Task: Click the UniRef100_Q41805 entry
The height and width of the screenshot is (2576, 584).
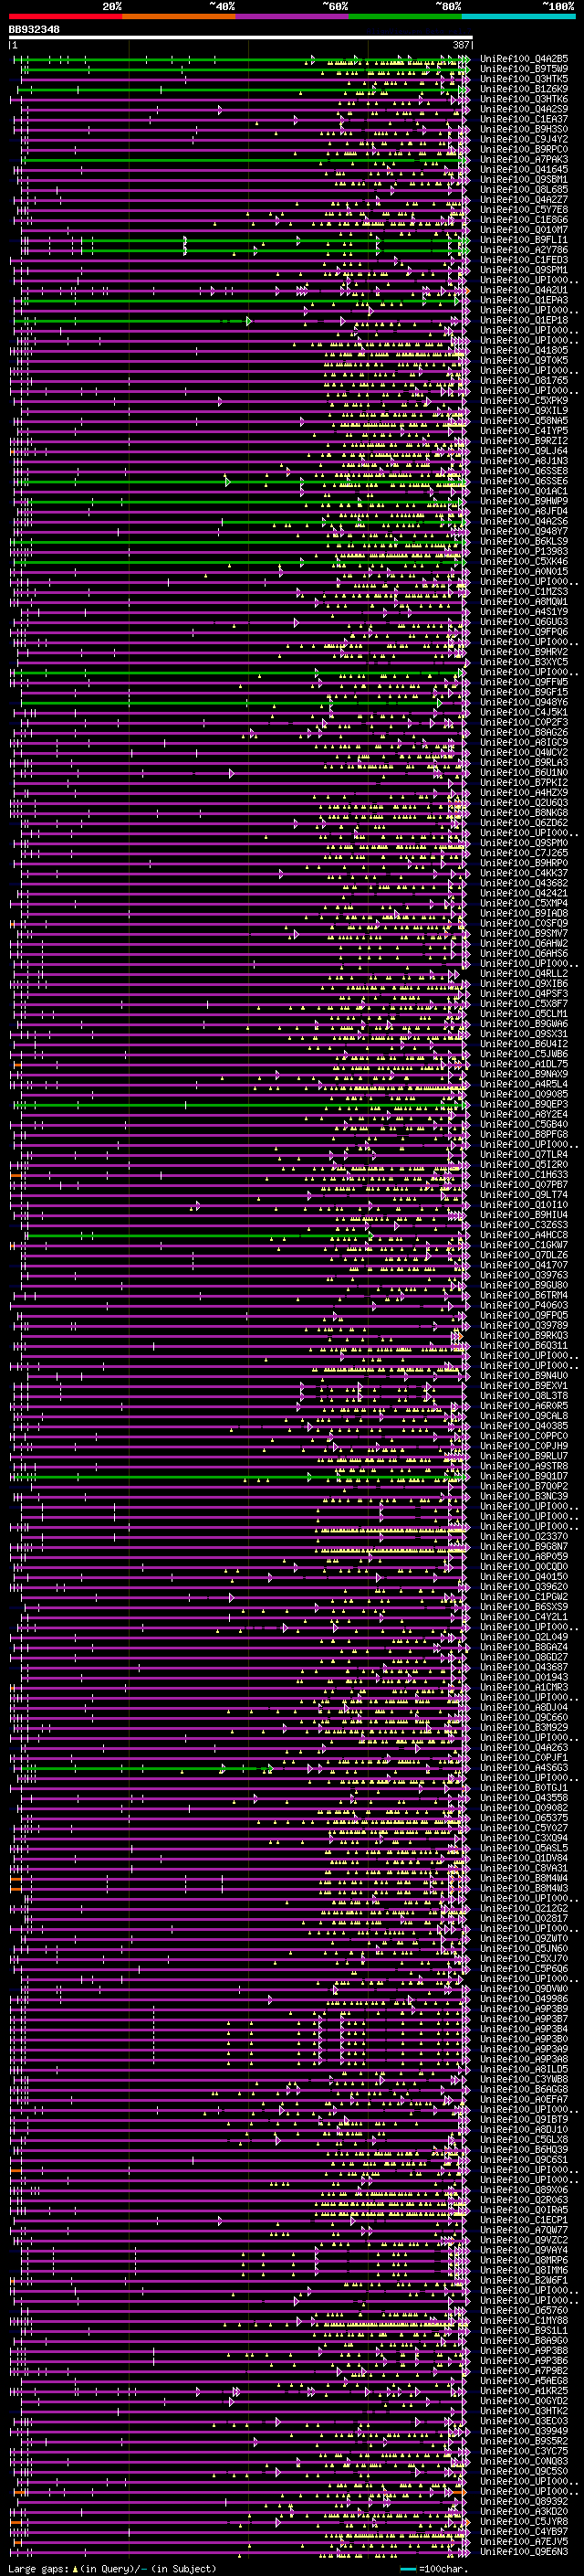Action: tap(524, 351)
